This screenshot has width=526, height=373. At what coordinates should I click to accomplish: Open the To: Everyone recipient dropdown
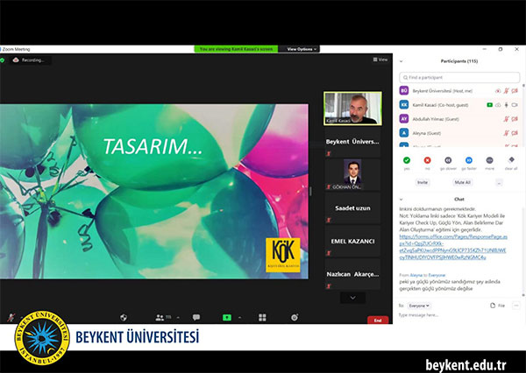[419, 306]
